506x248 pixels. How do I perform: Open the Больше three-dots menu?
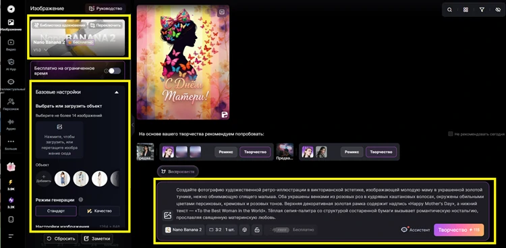[x=11, y=144]
